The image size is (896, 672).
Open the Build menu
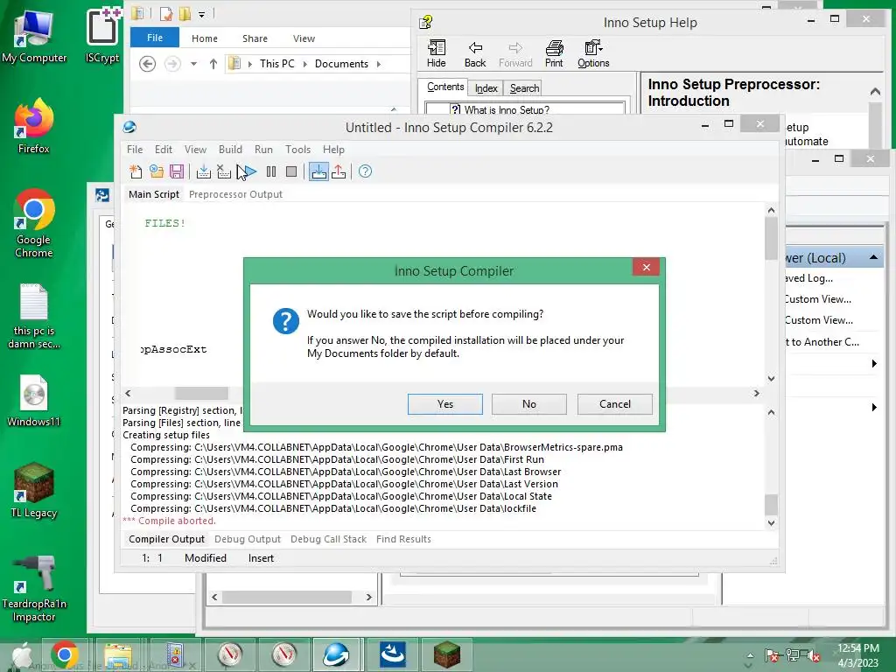click(230, 149)
